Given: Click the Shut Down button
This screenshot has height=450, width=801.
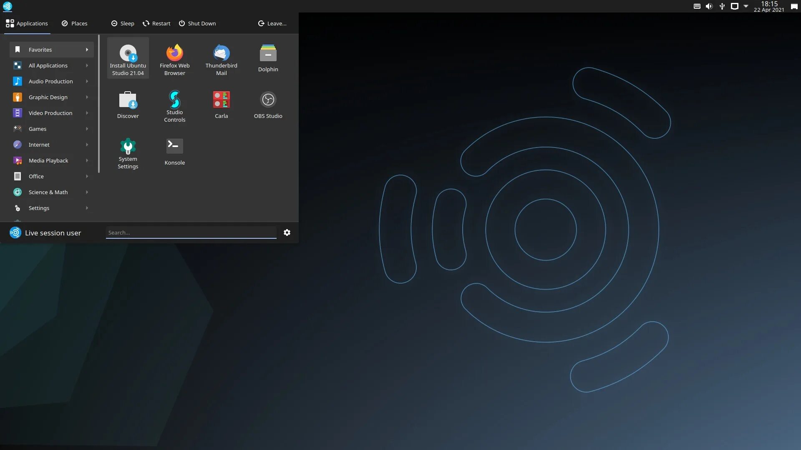Looking at the screenshot, I should [197, 23].
